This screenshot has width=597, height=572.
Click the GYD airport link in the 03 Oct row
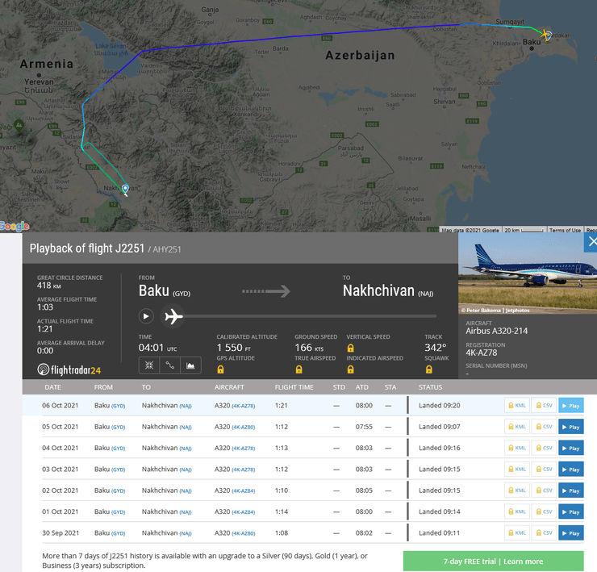coord(118,470)
